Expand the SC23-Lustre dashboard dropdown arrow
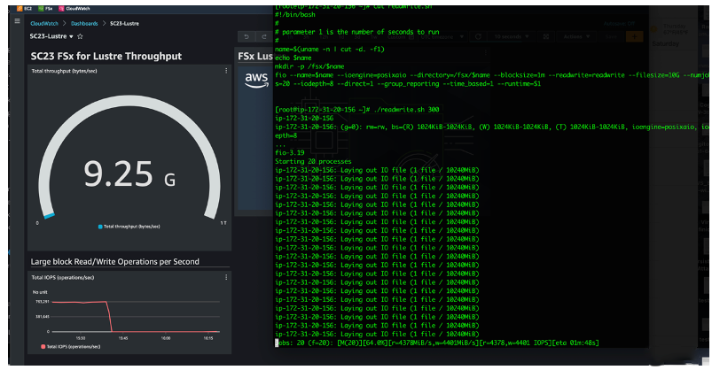 [x=71, y=36]
